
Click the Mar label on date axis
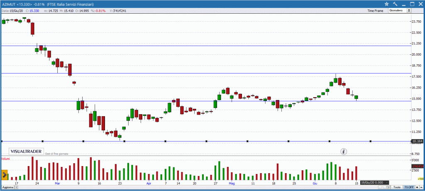(x=57, y=184)
